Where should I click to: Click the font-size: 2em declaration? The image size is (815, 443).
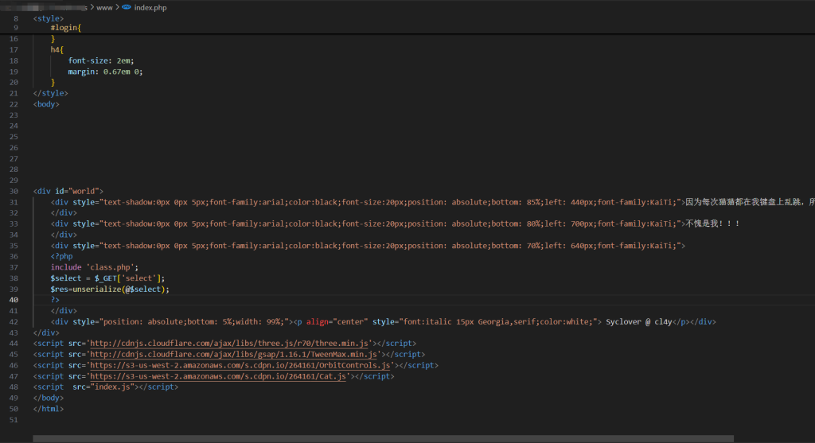(x=101, y=60)
